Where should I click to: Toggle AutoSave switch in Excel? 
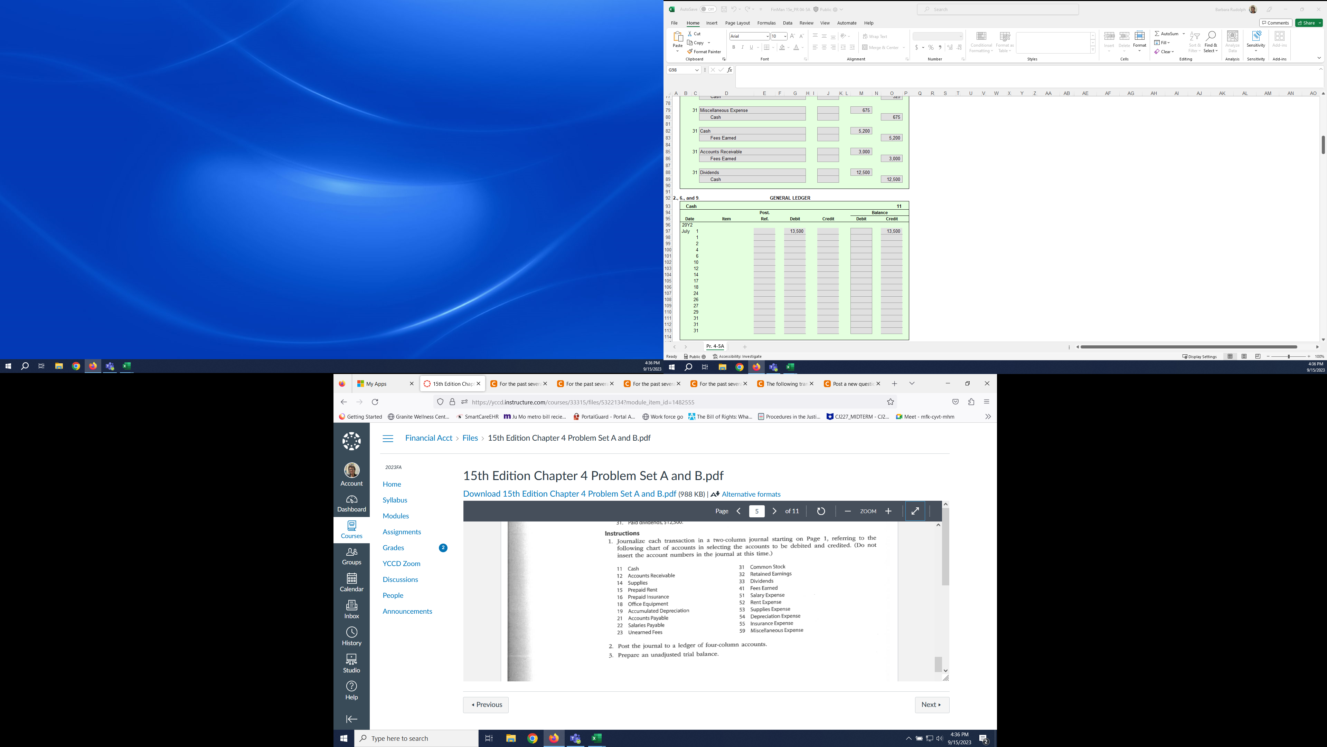click(x=708, y=9)
